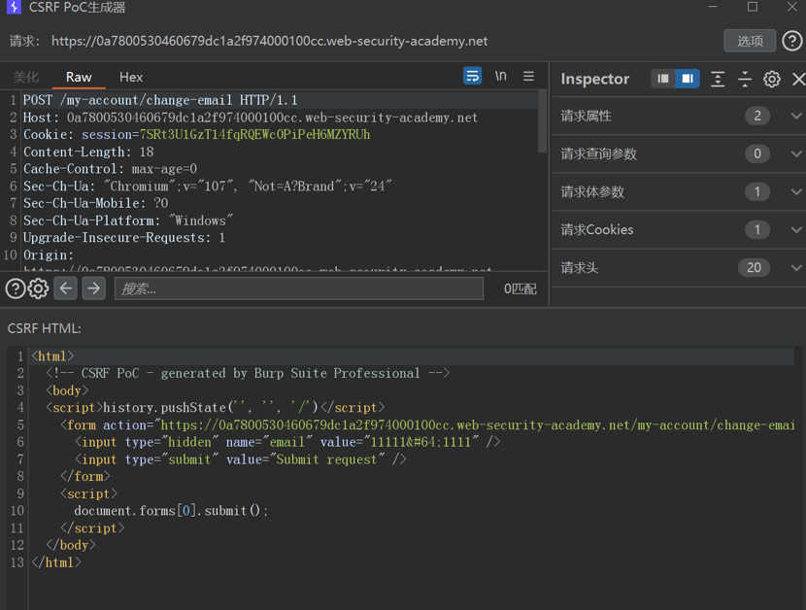Image resolution: width=806 pixels, height=610 pixels.
Task: Click the CSRF PoC comment line
Action: (x=248, y=373)
